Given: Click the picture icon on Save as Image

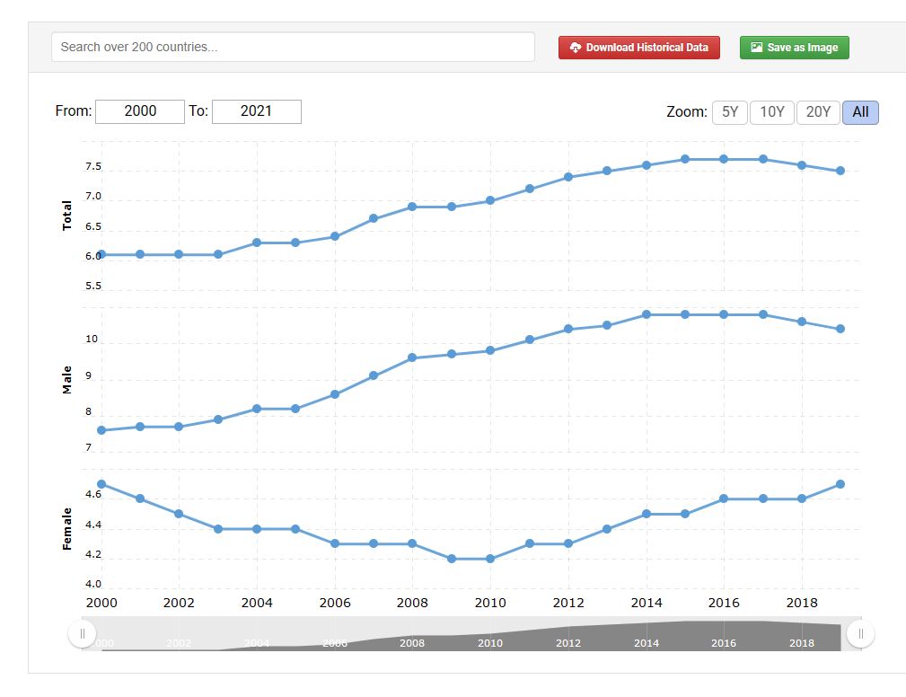Looking at the screenshot, I should pos(757,48).
